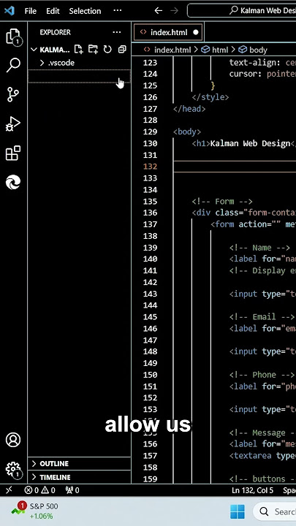Open the S&P 500 taskbar widget

pyautogui.click(x=34, y=511)
